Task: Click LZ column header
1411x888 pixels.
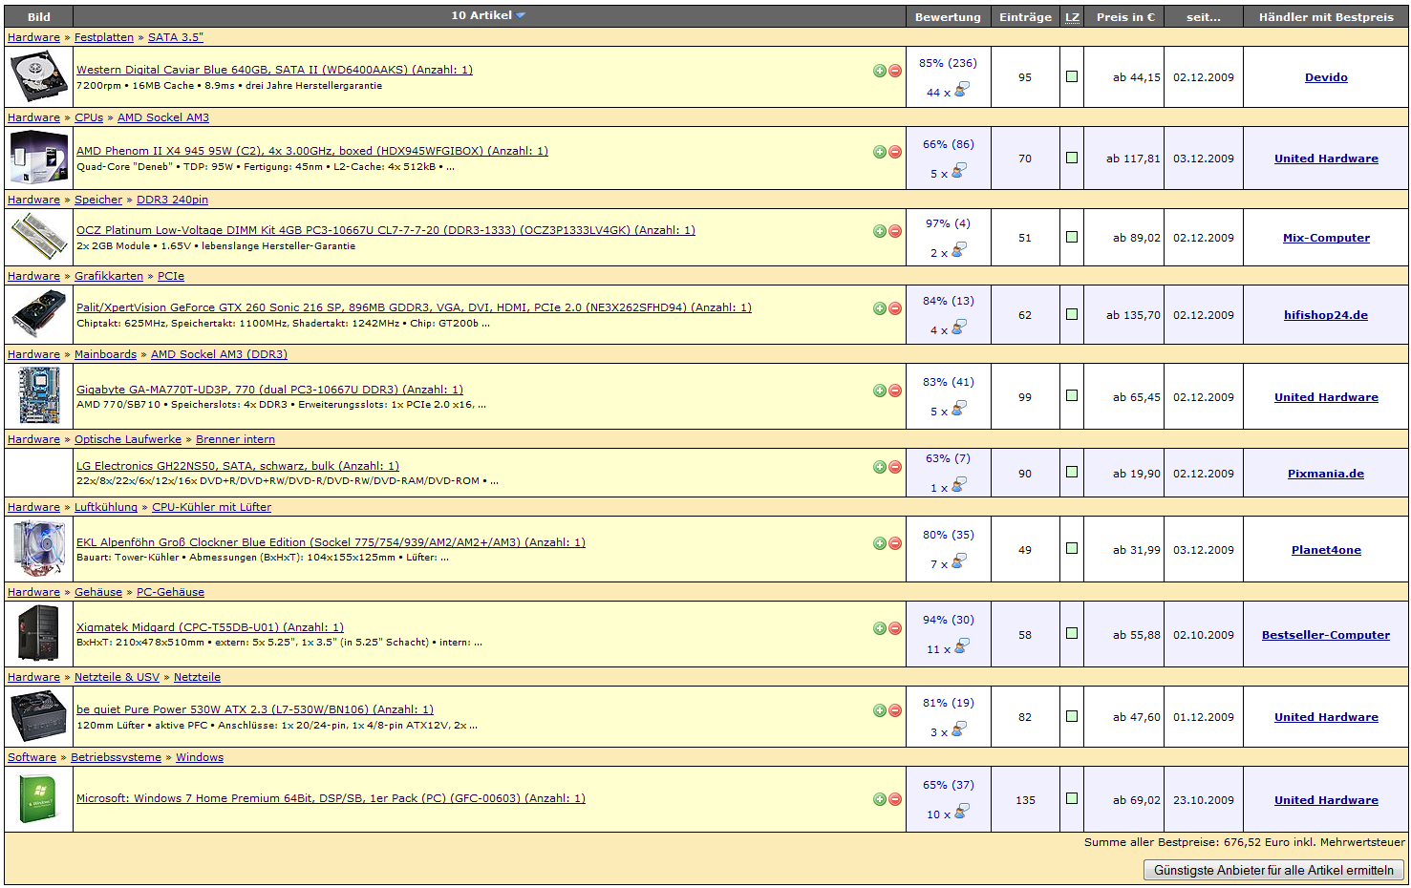Action: click(1072, 16)
